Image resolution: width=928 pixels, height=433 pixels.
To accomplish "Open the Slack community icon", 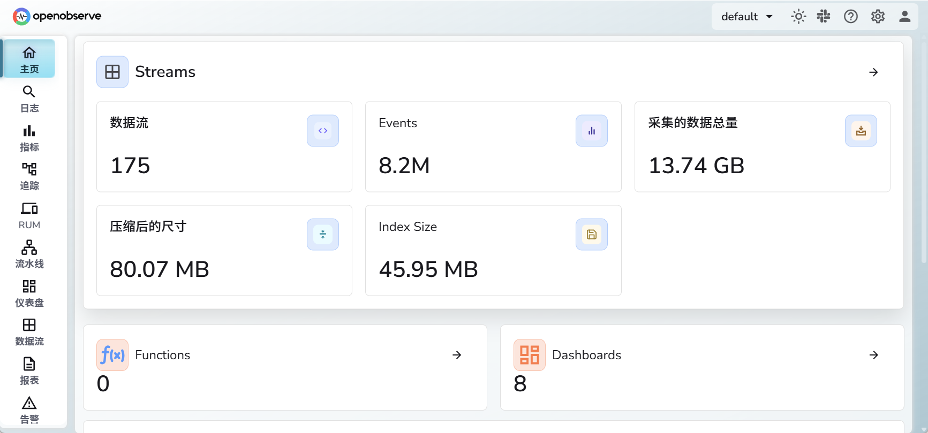I will (824, 17).
